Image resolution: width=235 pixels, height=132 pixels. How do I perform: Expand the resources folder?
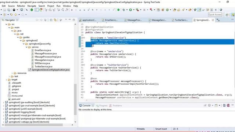(x=12, y=73)
